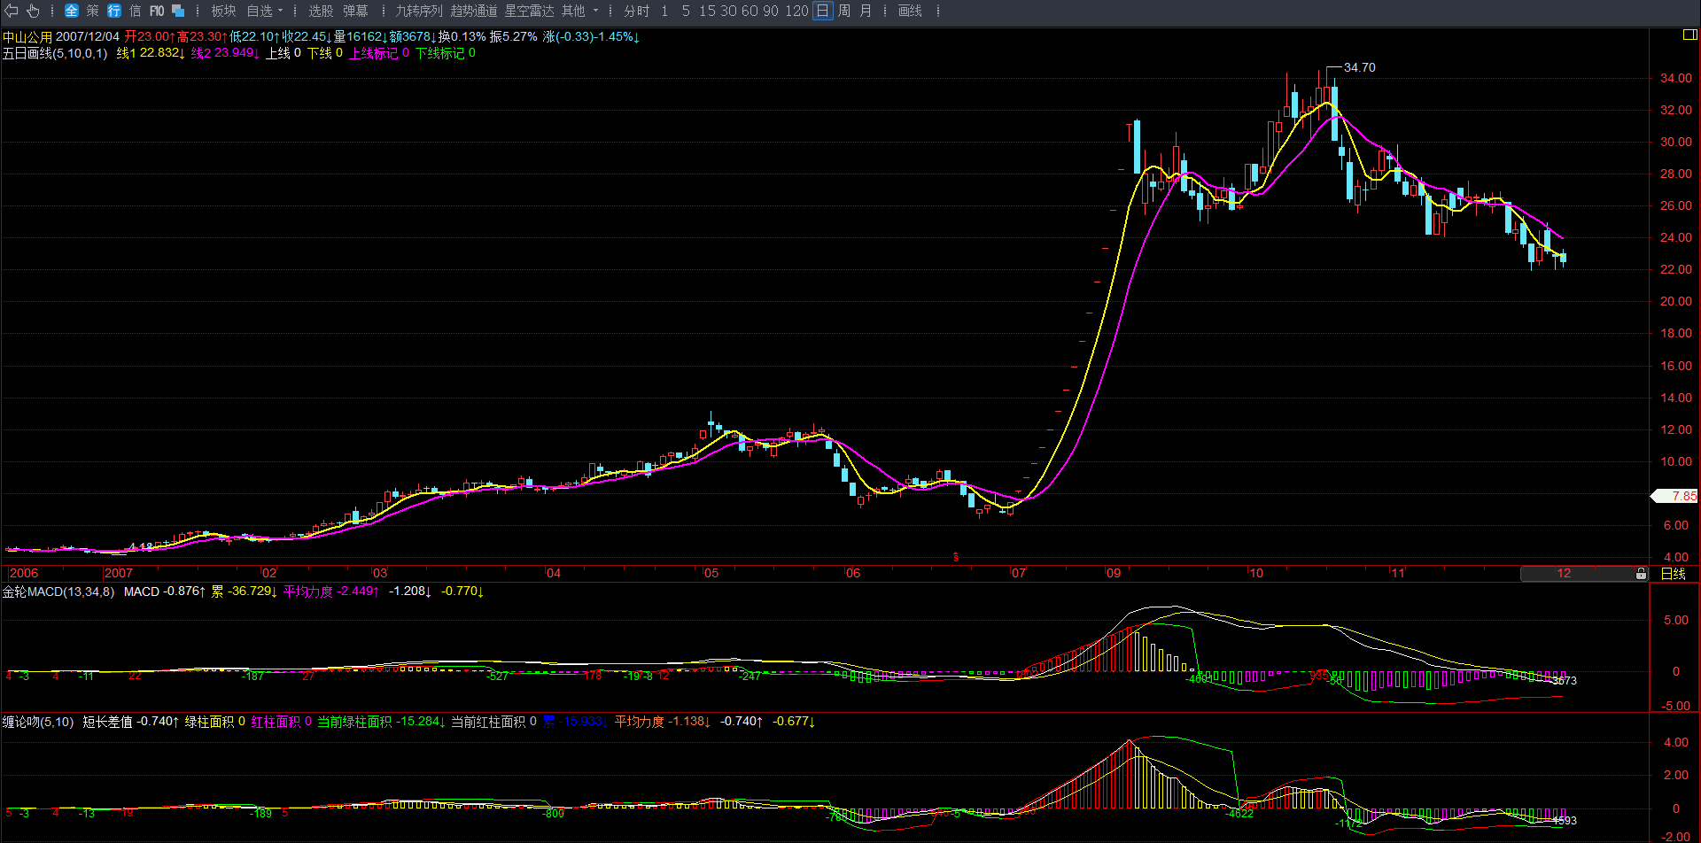
Task: Click the 2007 year marker on the time axis
Action: (118, 573)
